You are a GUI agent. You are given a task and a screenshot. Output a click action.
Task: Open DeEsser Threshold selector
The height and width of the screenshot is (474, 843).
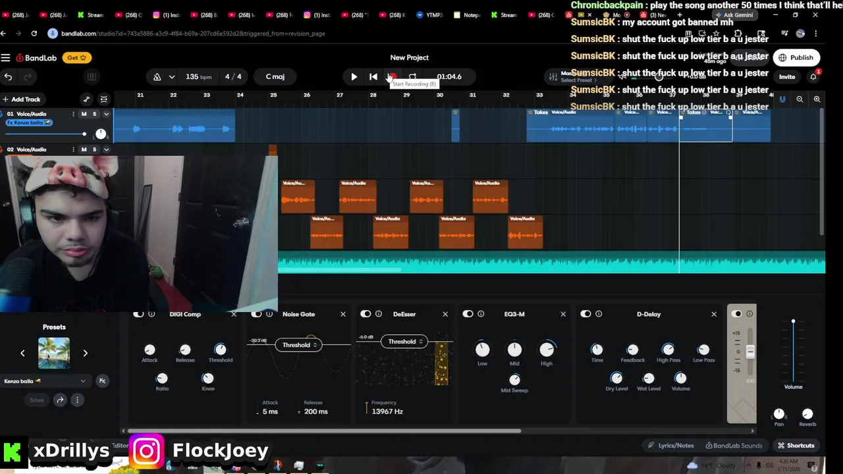click(x=404, y=342)
